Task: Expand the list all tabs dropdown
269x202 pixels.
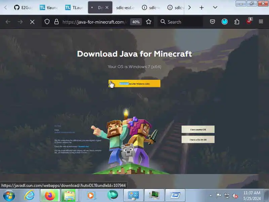Action: 215,7
